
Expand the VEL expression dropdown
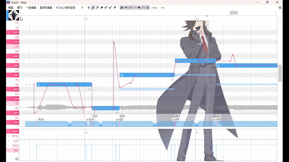click(8, 150)
